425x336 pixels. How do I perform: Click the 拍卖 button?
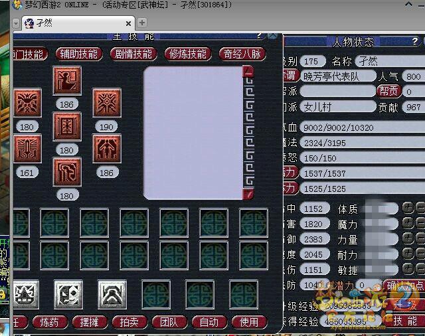point(129,322)
